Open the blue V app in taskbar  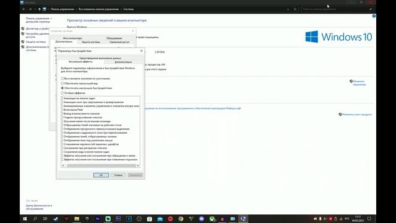click(129, 219)
